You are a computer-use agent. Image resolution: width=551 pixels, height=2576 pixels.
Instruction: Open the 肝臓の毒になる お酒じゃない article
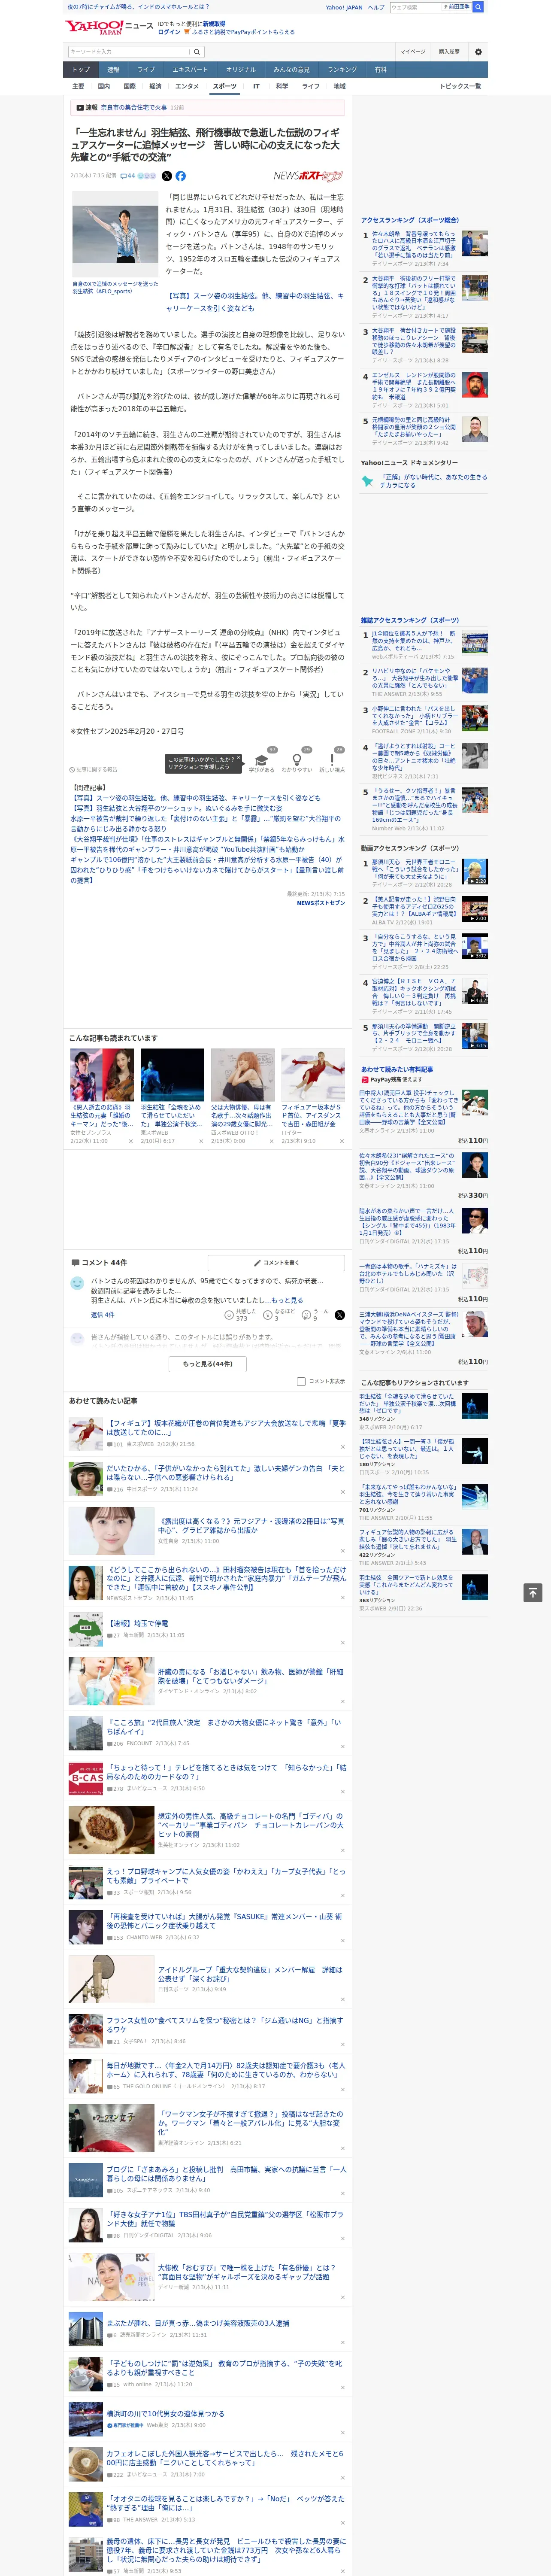250,1676
